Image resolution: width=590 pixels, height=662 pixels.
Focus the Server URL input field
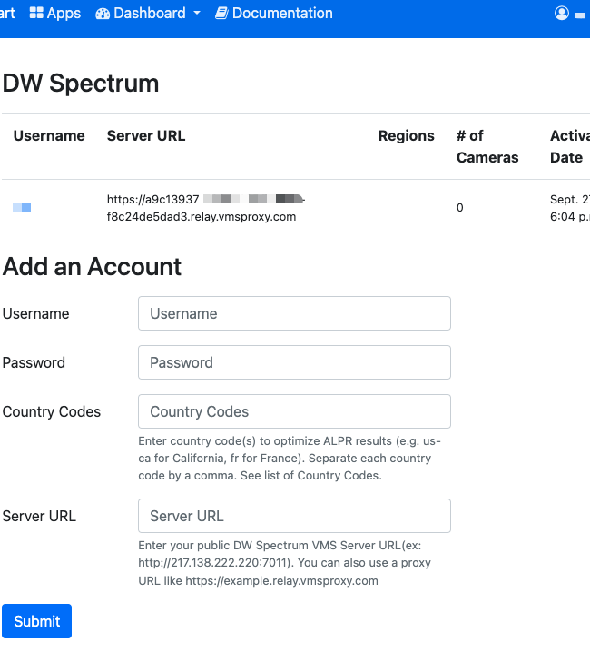(294, 516)
